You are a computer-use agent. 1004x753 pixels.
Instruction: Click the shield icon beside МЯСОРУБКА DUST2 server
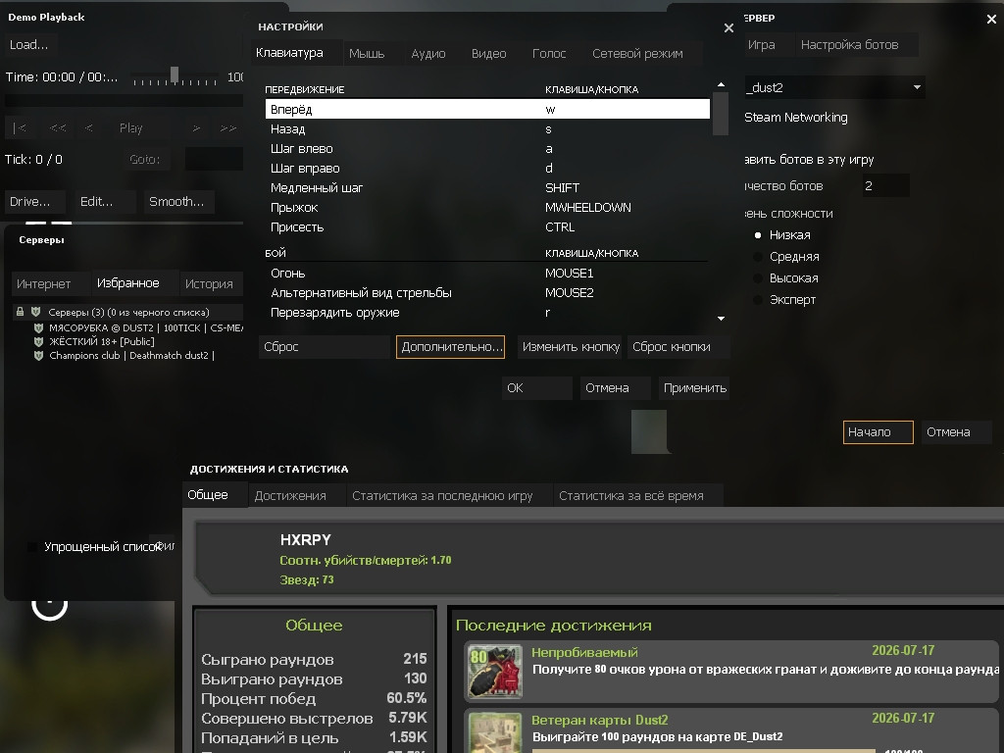tap(38, 327)
